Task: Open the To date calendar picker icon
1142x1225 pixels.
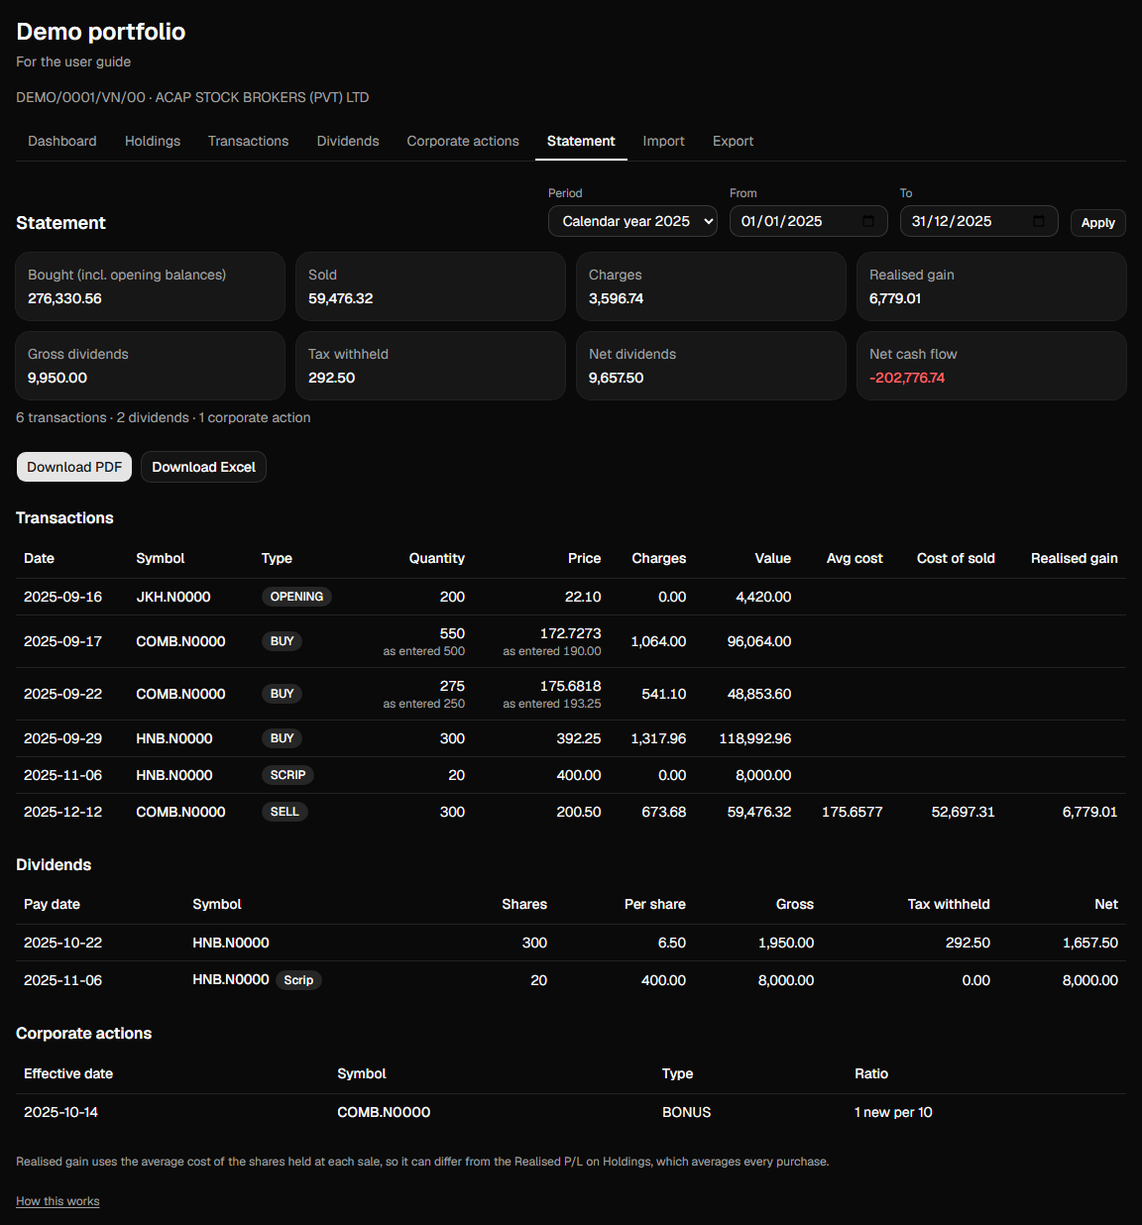Action: 1039,221
